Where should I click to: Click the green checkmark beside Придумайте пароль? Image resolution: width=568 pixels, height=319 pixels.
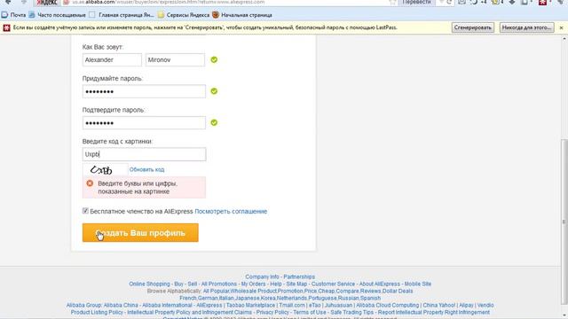click(214, 91)
